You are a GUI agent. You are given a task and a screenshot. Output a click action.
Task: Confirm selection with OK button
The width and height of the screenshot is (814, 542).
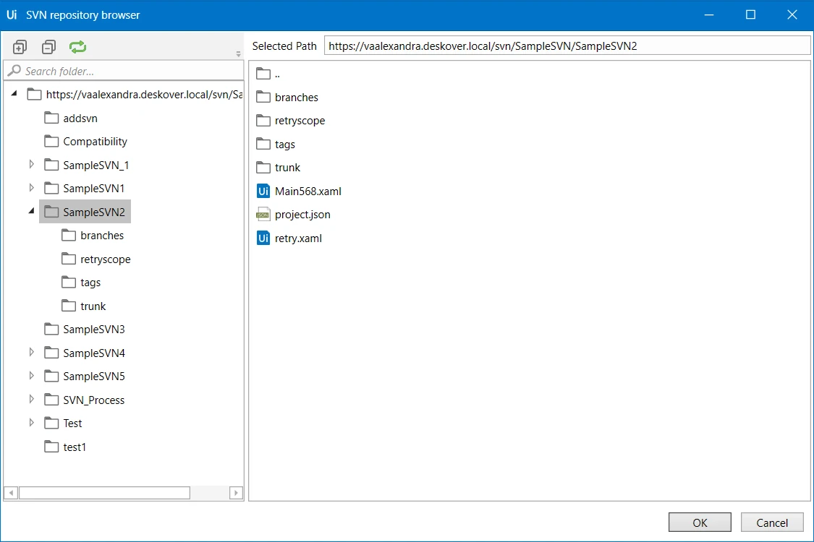700,522
